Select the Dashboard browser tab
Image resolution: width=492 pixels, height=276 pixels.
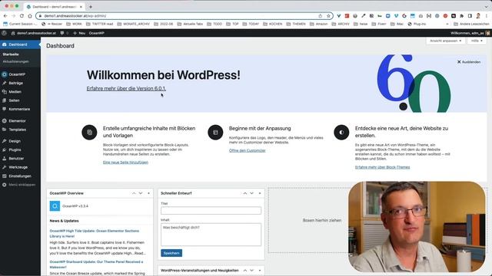pos(55,7)
